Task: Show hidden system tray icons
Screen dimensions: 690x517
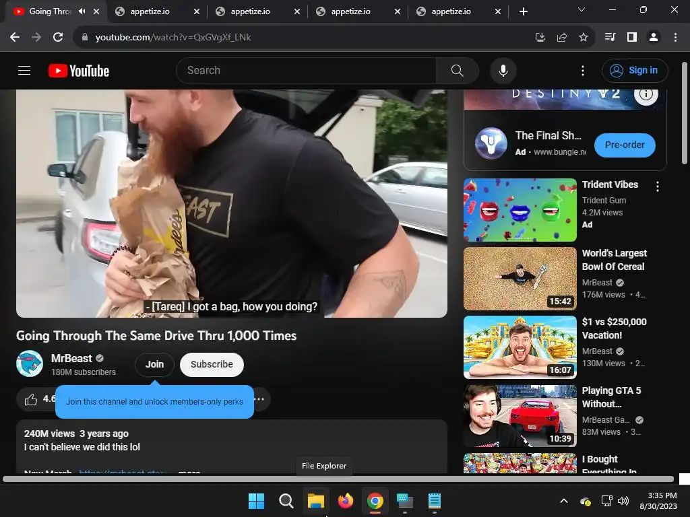Action: pos(564,501)
